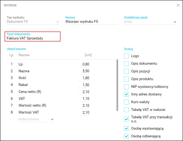183x141 pixels.
Task: Uncheck Osobę wystawiającą checkbox
Action: point(126,129)
